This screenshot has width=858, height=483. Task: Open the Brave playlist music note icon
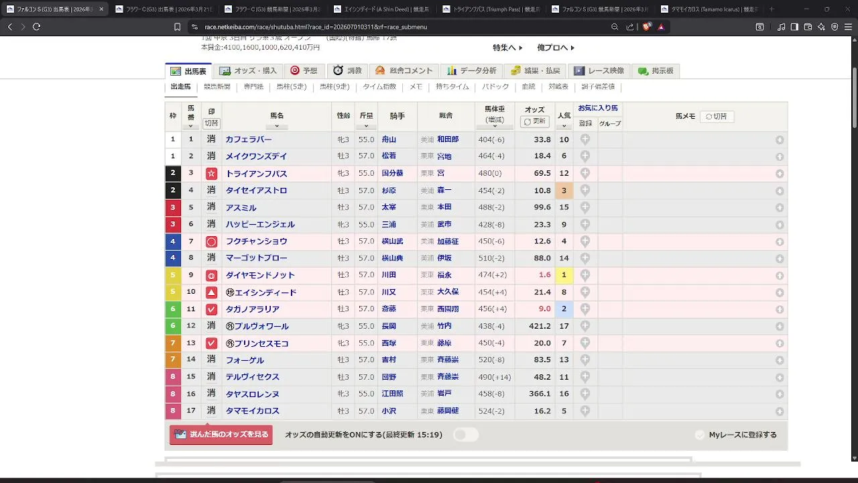tap(782, 27)
